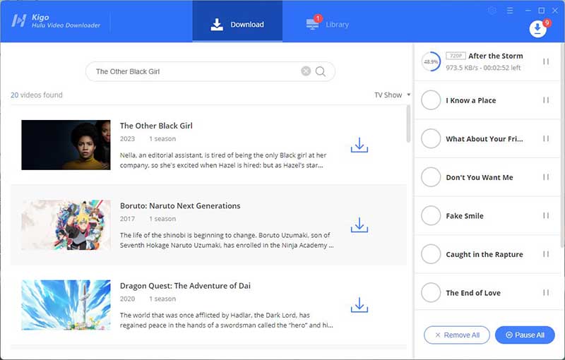The height and width of the screenshot is (360, 565).
Task: Click What About Your Fri... progress circle
Action: [x=431, y=138]
